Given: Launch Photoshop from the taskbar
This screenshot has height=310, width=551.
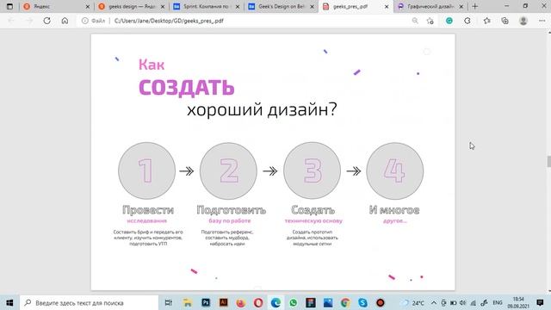Looking at the screenshot, I should [206, 302].
